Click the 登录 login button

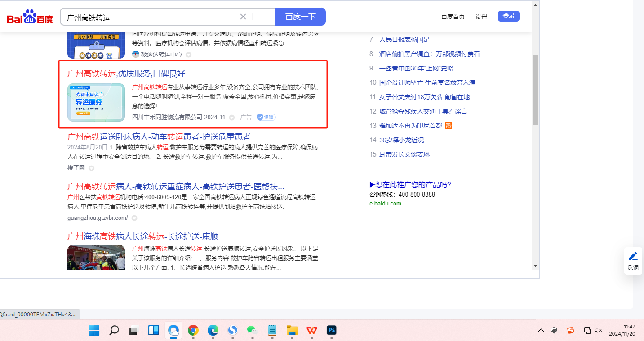pyautogui.click(x=508, y=16)
